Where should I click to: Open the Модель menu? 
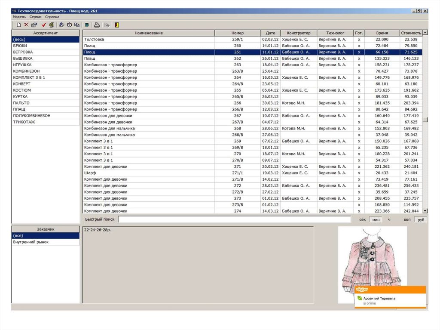[19, 17]
